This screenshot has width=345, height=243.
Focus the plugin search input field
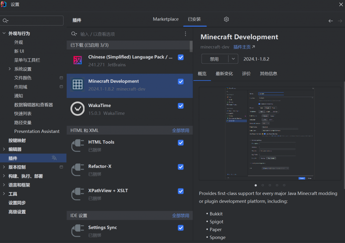(130, 34)
